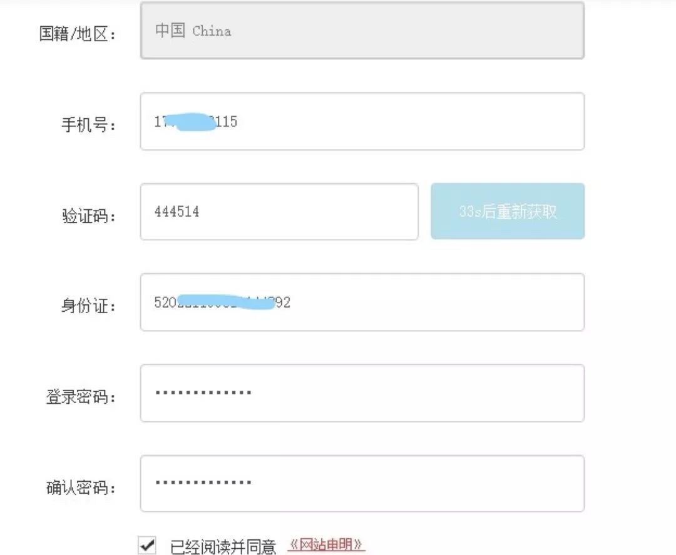The width and height of the screenshot is (676, 555).
Task: Click the 33s后重新获取 resend code button
Action: click(507, 211)
